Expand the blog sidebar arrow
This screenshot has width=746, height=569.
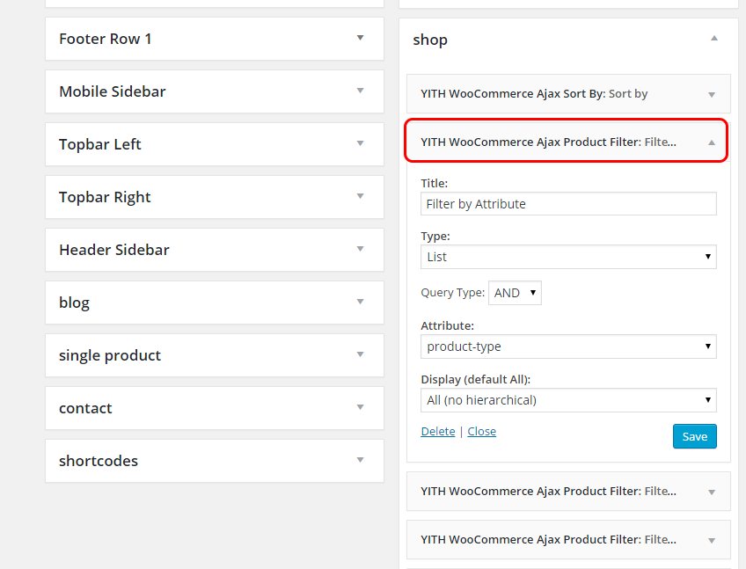360,303
